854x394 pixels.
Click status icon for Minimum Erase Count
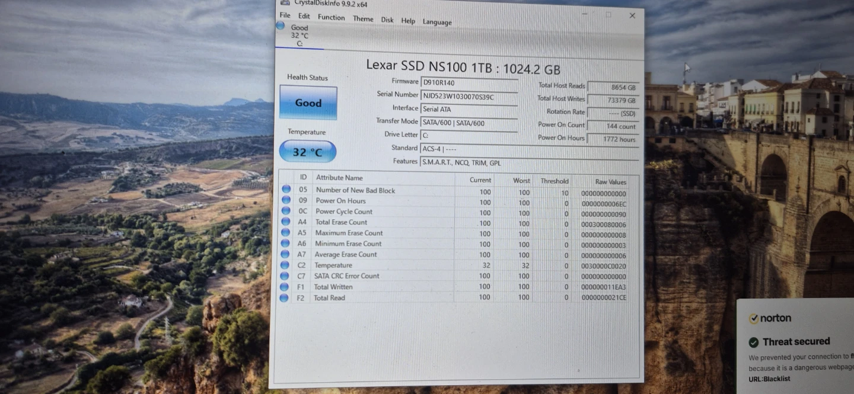pos(286,243)
